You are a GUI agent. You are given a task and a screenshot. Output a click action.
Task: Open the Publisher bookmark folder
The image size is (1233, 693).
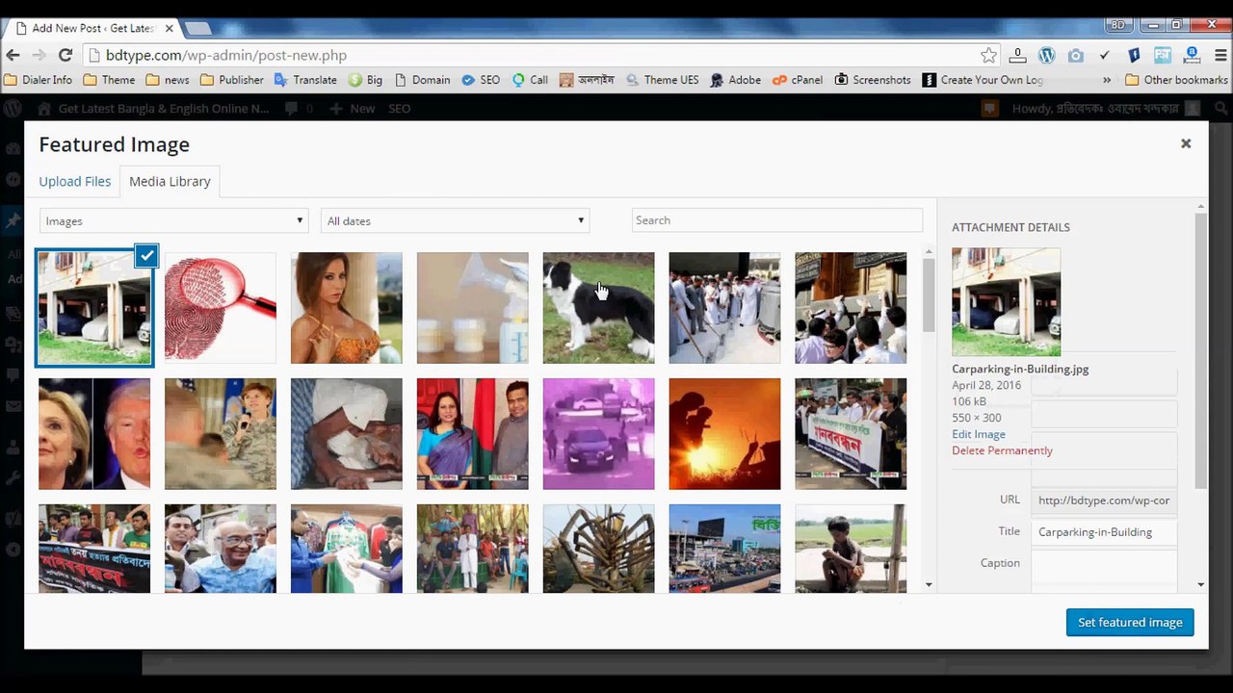click(232, 80)
